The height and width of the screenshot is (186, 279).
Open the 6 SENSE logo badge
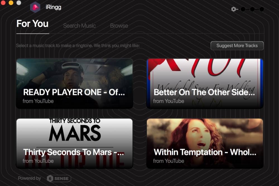(x=59, y=178)
